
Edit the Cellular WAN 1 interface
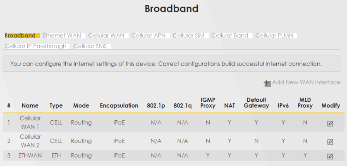(330, 123)
